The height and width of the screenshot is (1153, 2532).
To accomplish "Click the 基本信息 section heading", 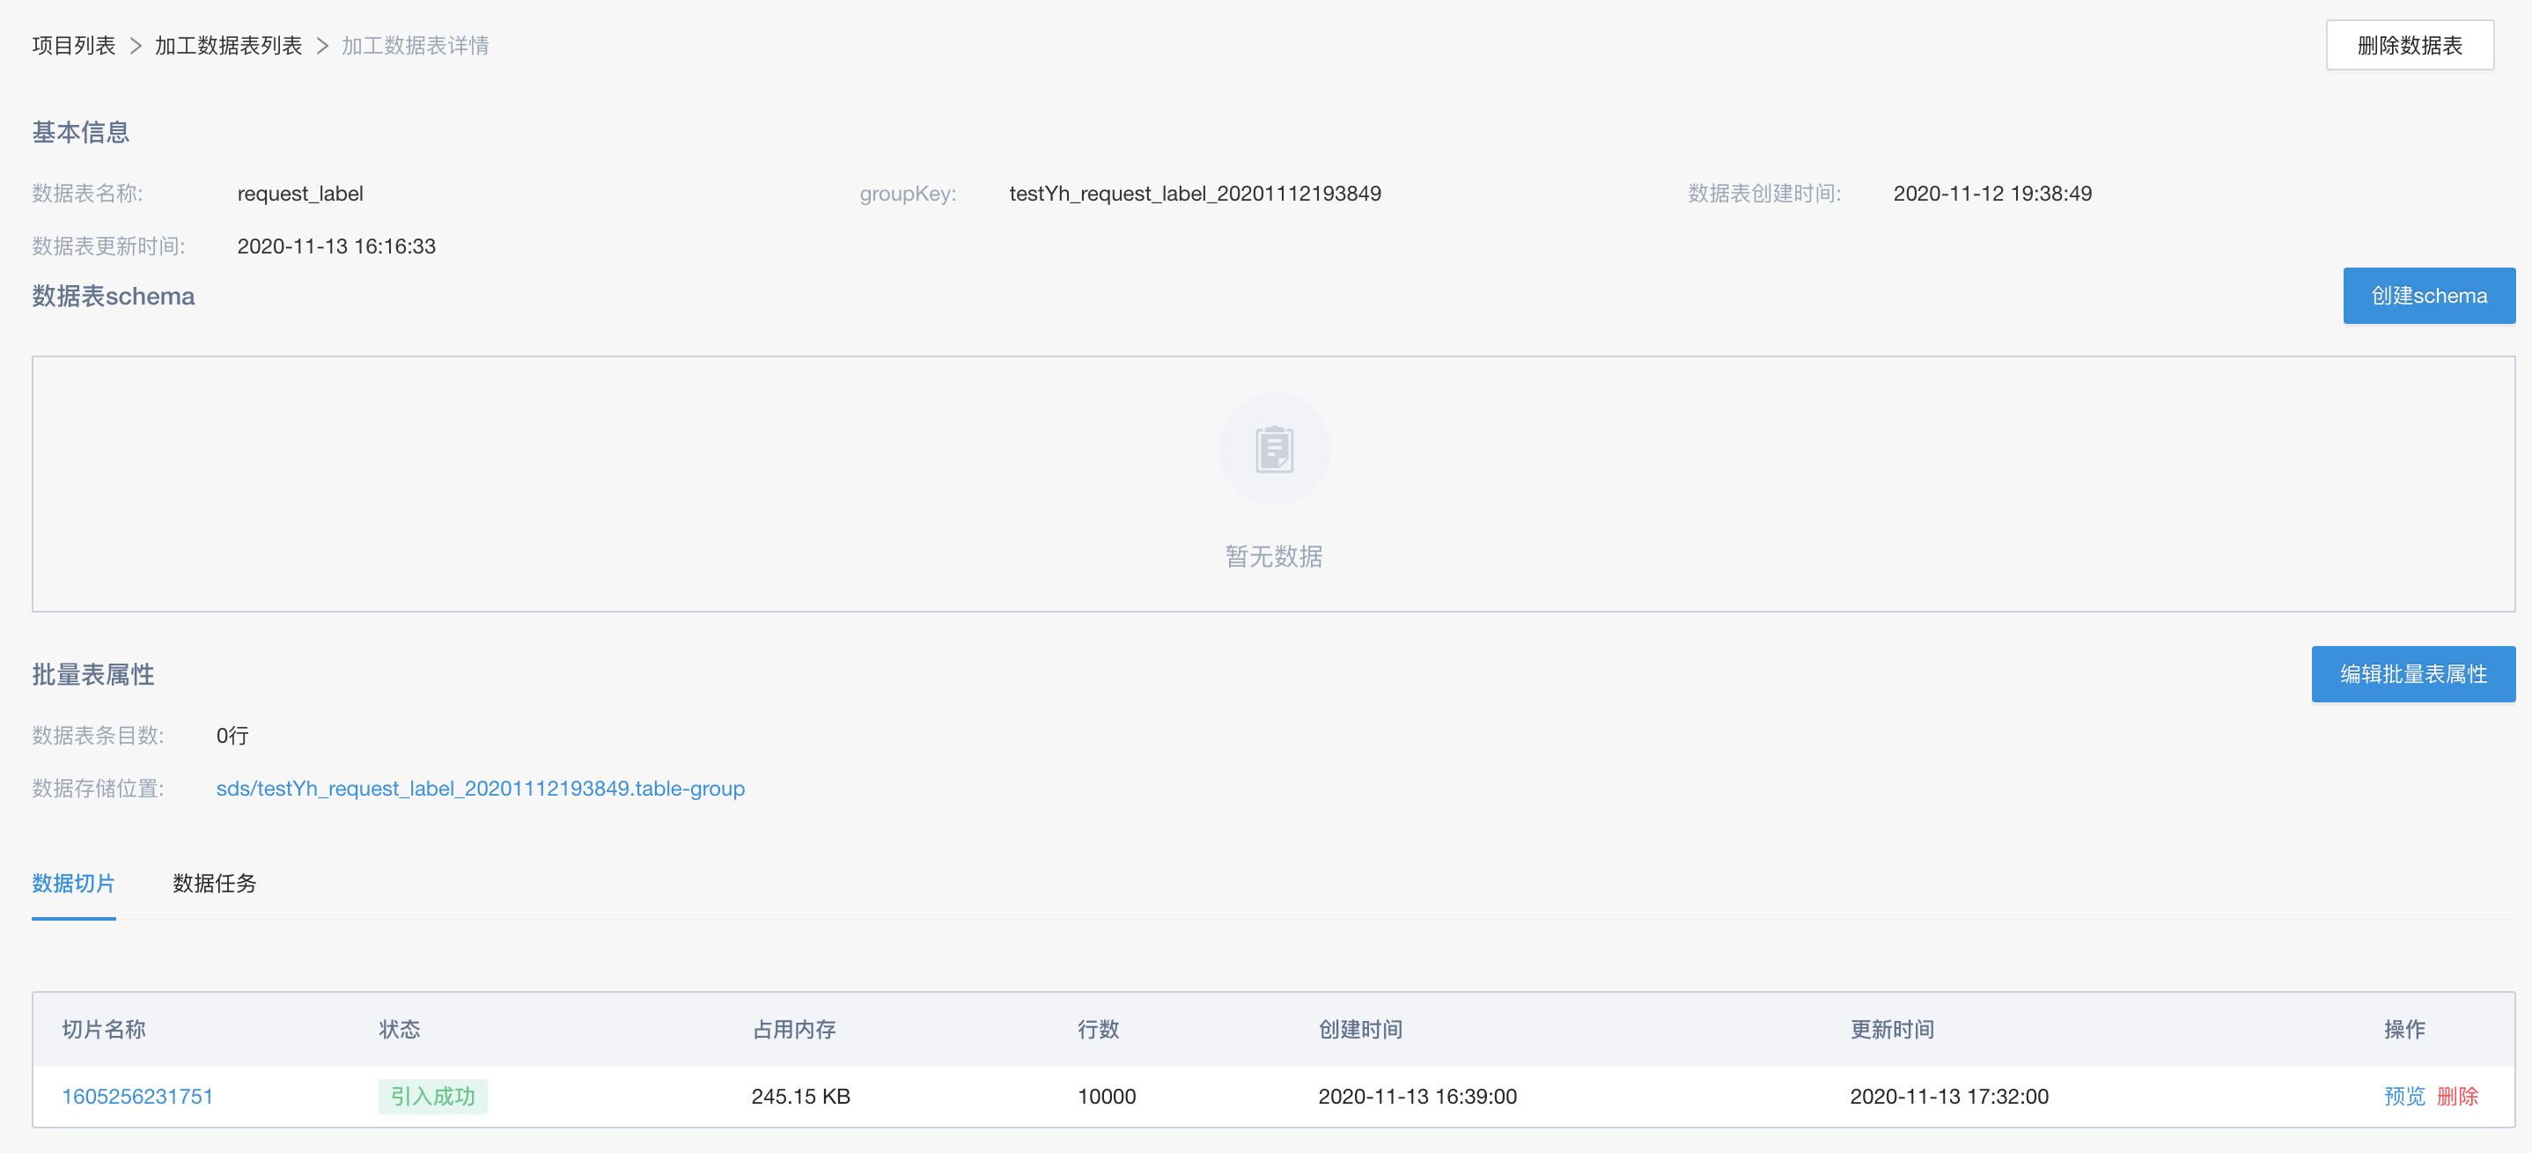I will [81, 132].
